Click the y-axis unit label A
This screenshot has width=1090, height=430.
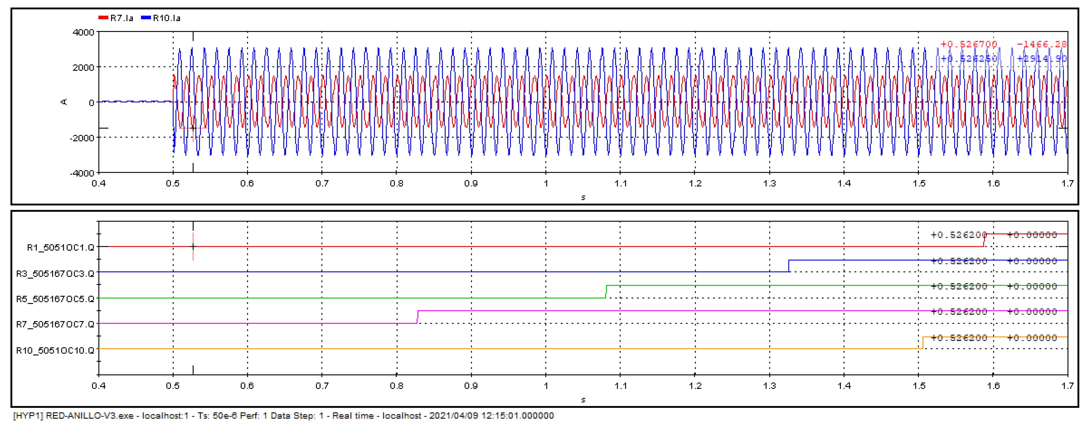pos(64,102)
